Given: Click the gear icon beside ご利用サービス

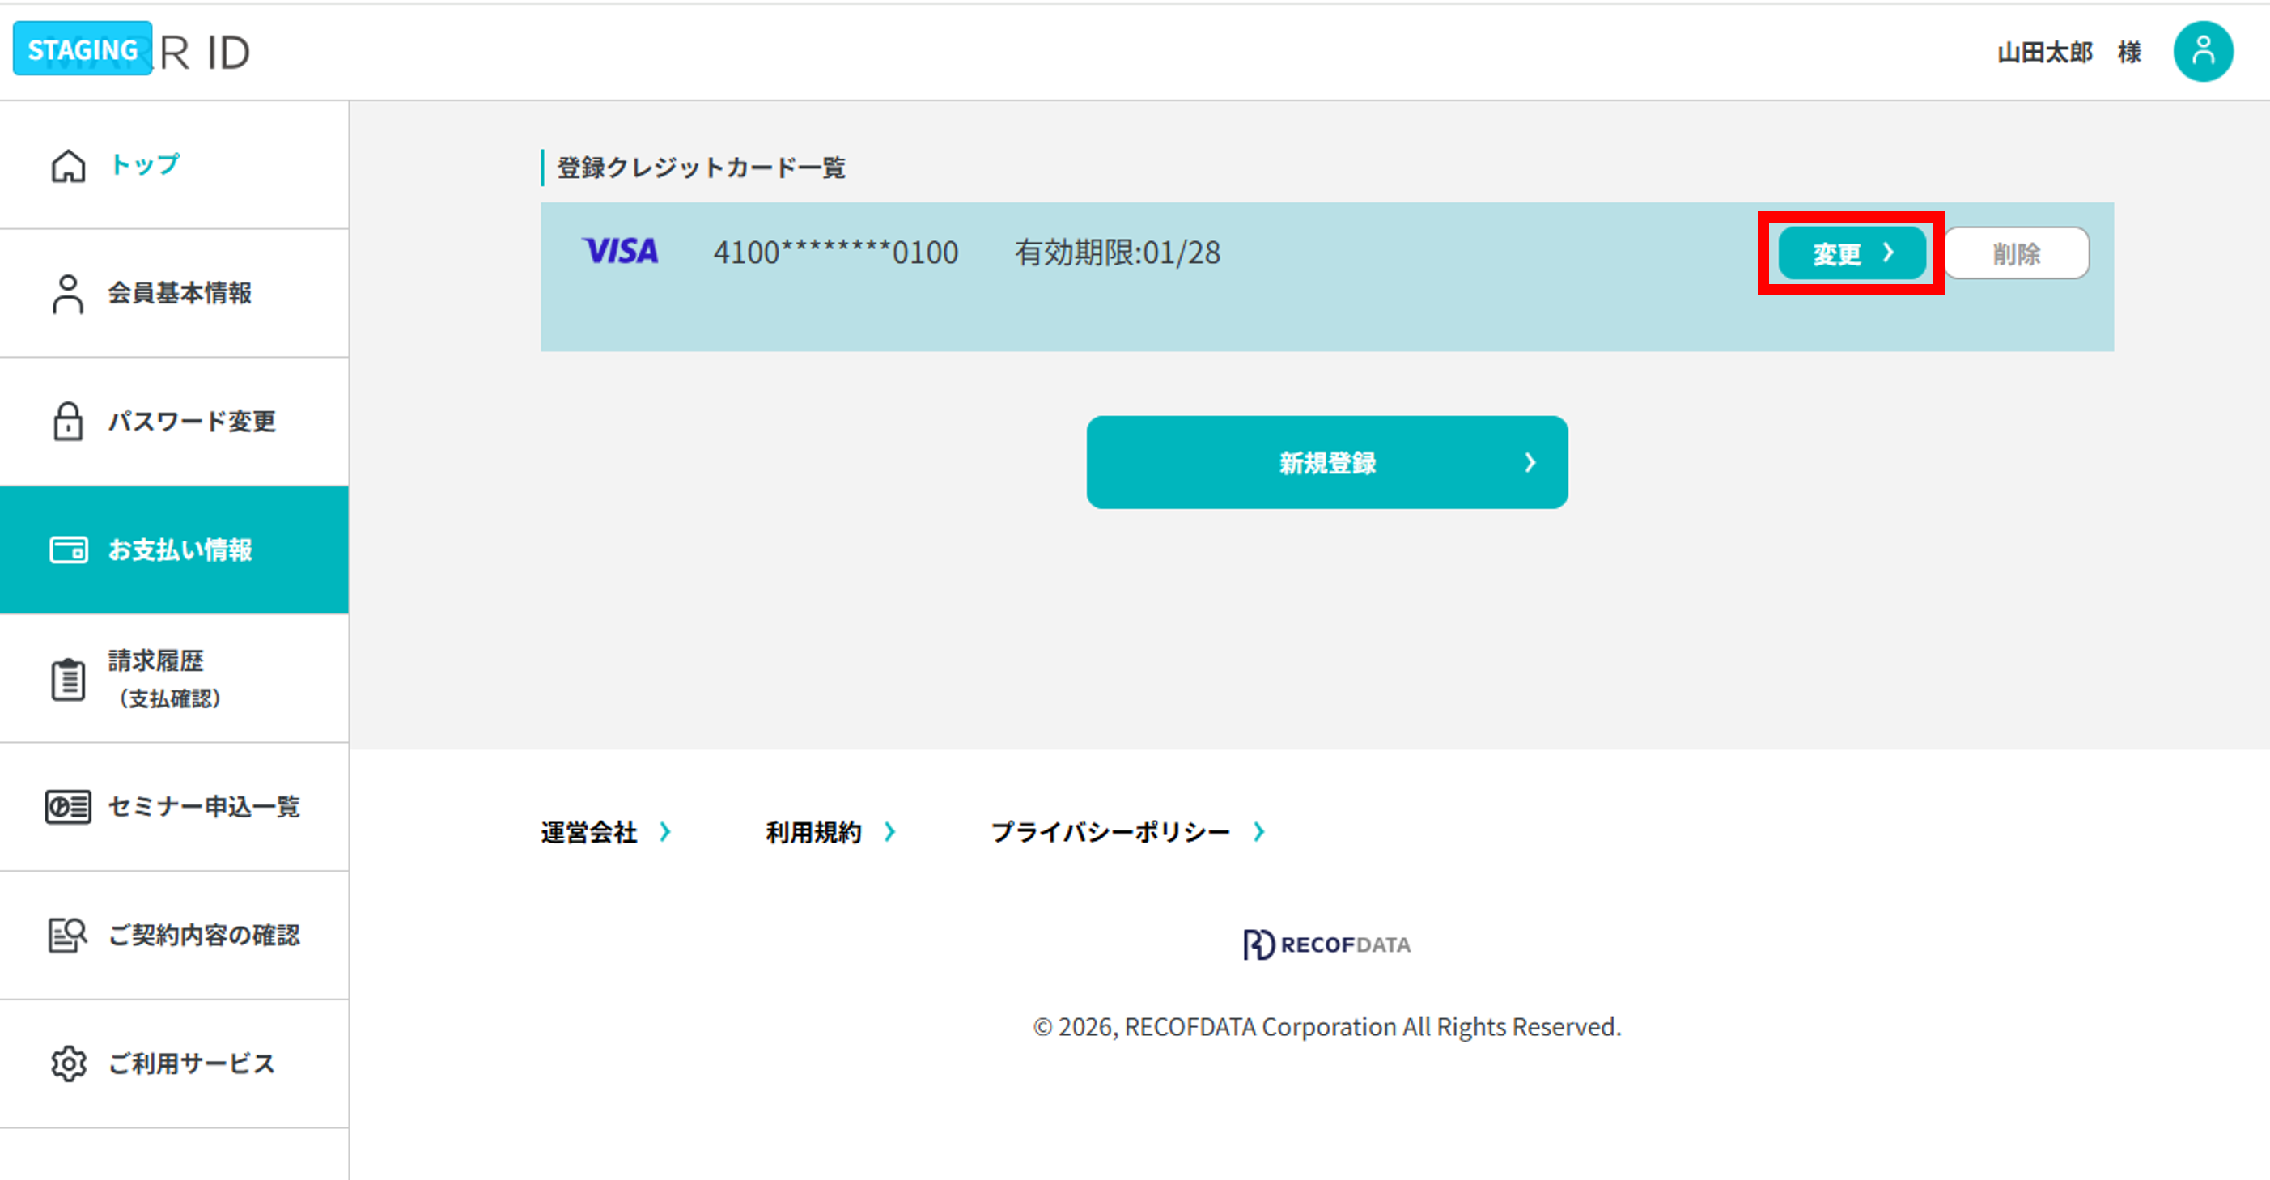Looking at the screenshot, I should [x=68, y=1063].
